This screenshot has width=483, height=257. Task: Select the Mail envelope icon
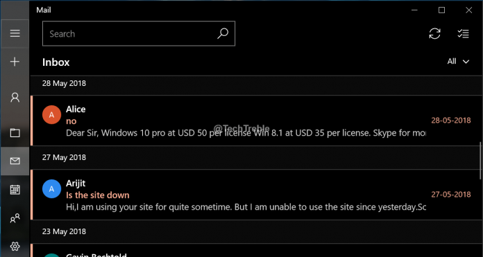pos(15,161)
